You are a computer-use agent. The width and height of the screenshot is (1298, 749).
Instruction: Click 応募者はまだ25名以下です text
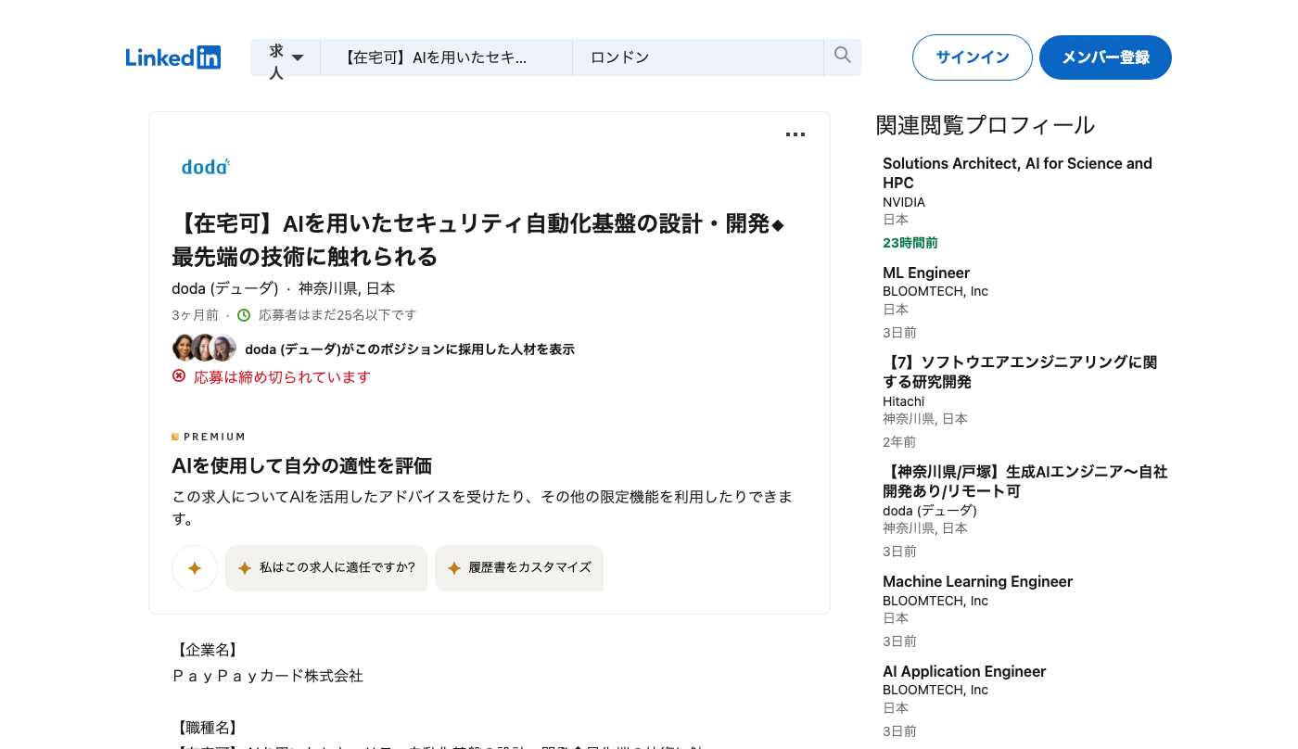point(337,315)
